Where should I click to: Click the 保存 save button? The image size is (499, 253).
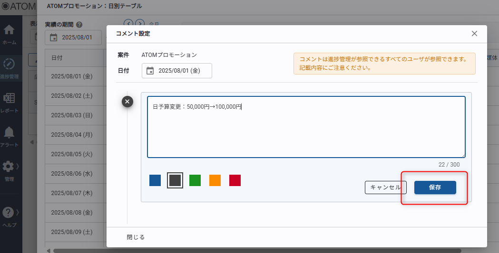click(435, 187)
